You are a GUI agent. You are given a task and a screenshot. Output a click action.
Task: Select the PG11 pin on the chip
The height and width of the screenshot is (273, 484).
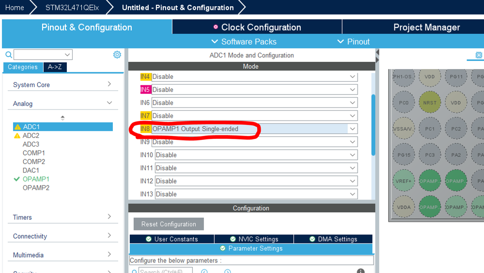pyautogui.click(x=456, y=76)
